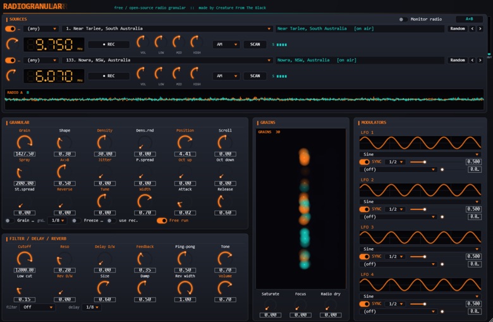Click LFO 3 waveform display
This screenshot has height=322, width=493.
click(420, 238)
